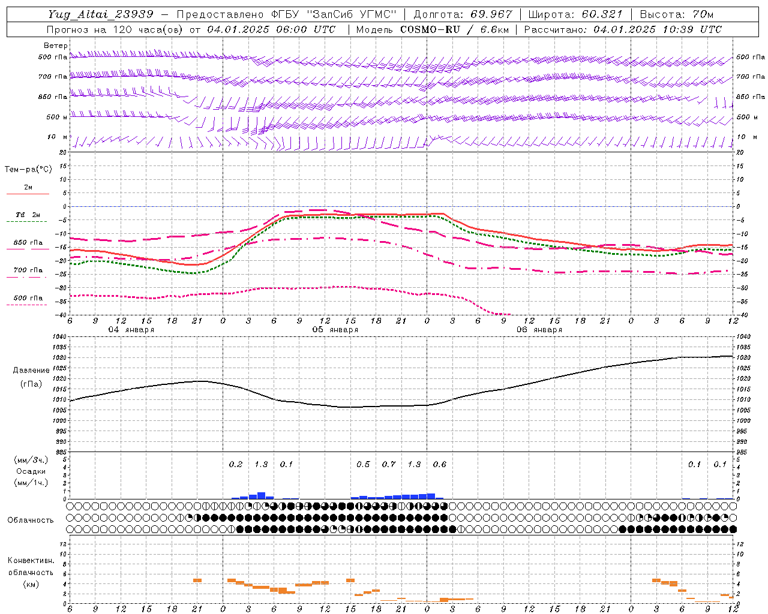Select the (мм/3ч.) precipitation unit label

pos(31,460)
